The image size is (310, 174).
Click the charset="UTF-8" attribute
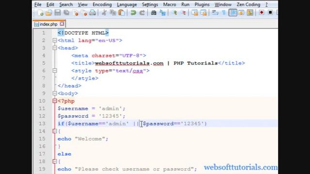pos(117,56)
